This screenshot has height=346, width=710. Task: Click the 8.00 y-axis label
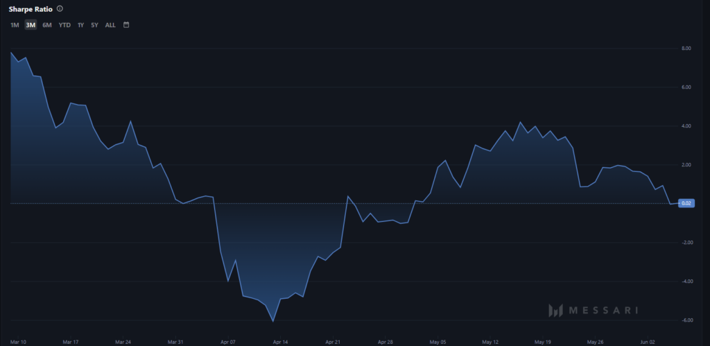pyautogui.click(x=686, y=49)
